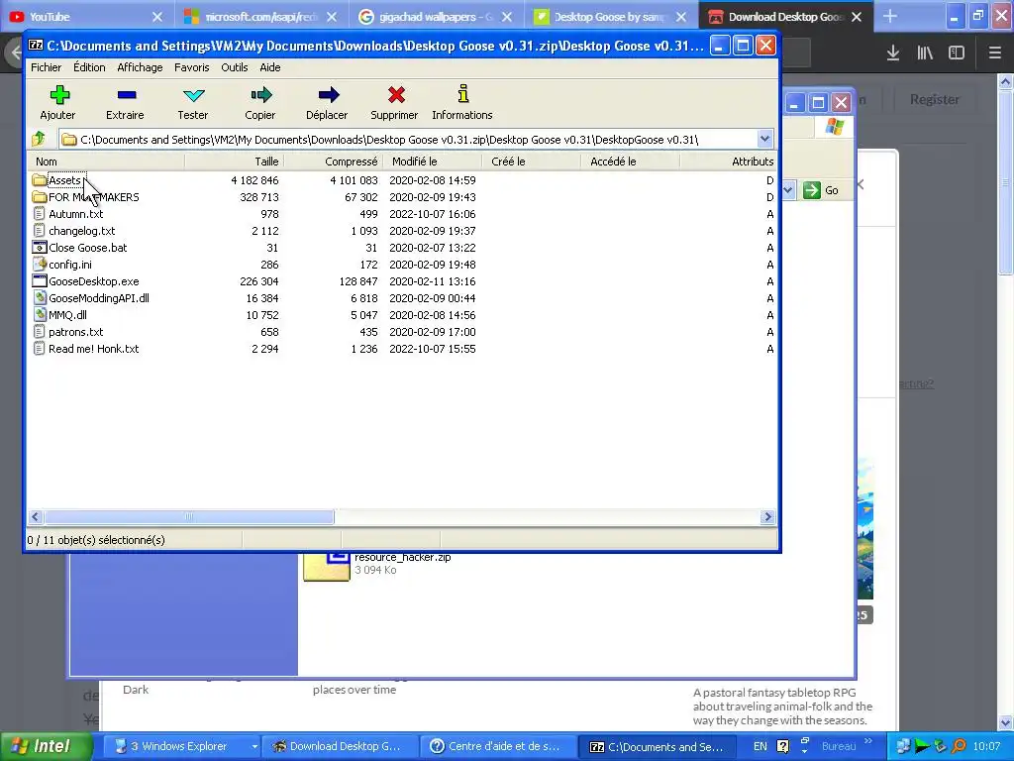The width and height of the screenshot is (1014, 761).
Task: Click the Extraire blue minus icon
Action: (x=127, y=95)
